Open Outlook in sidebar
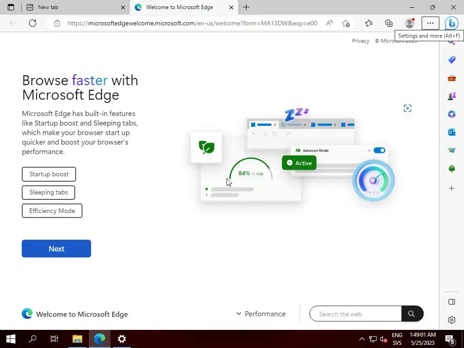This screenshot has height=348, width=464. pyautogui.click(x=452, y=132)
